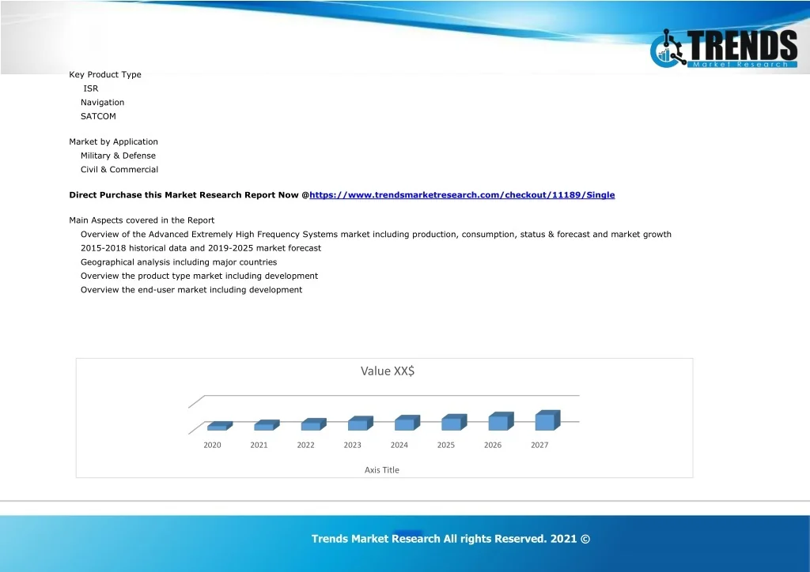810x572 pixels.
Task: Select the 2020 bar in the chart
Action: (x=218, y=427)
